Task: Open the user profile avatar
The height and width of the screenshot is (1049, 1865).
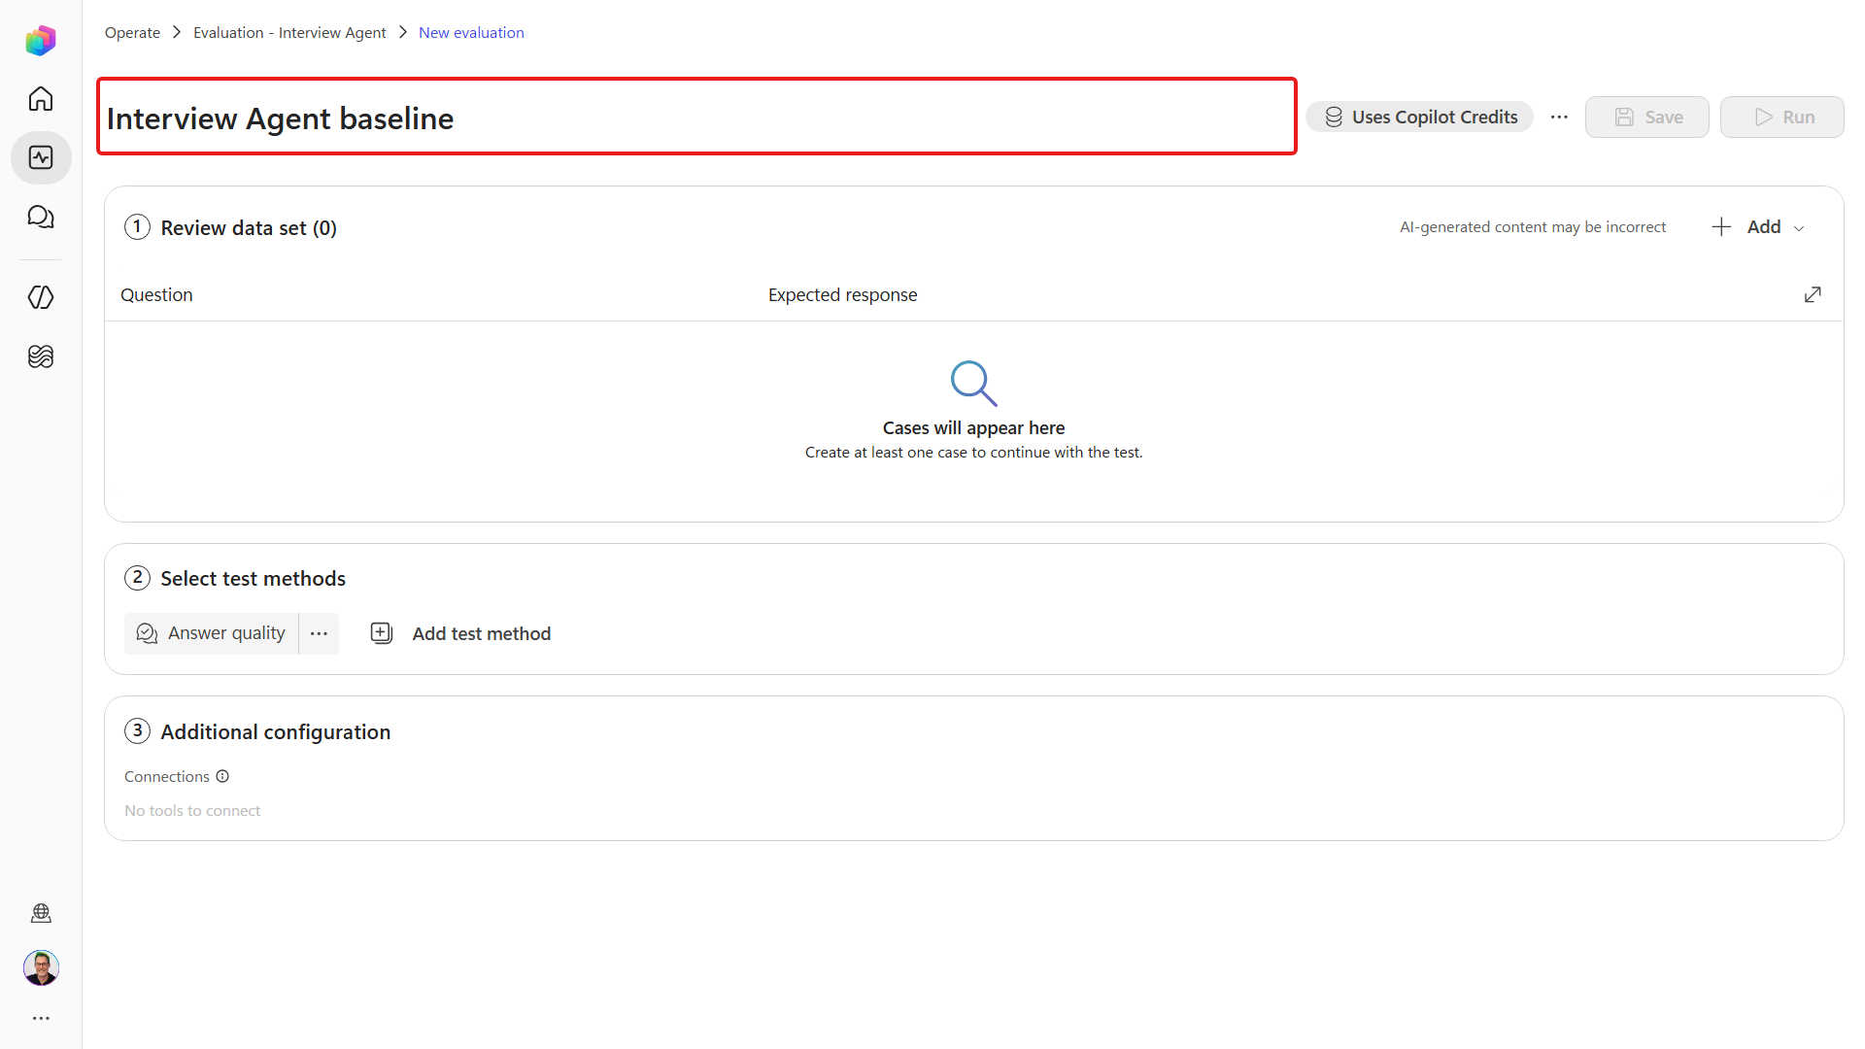Action: pyautogui.click(x=41, y=967)
